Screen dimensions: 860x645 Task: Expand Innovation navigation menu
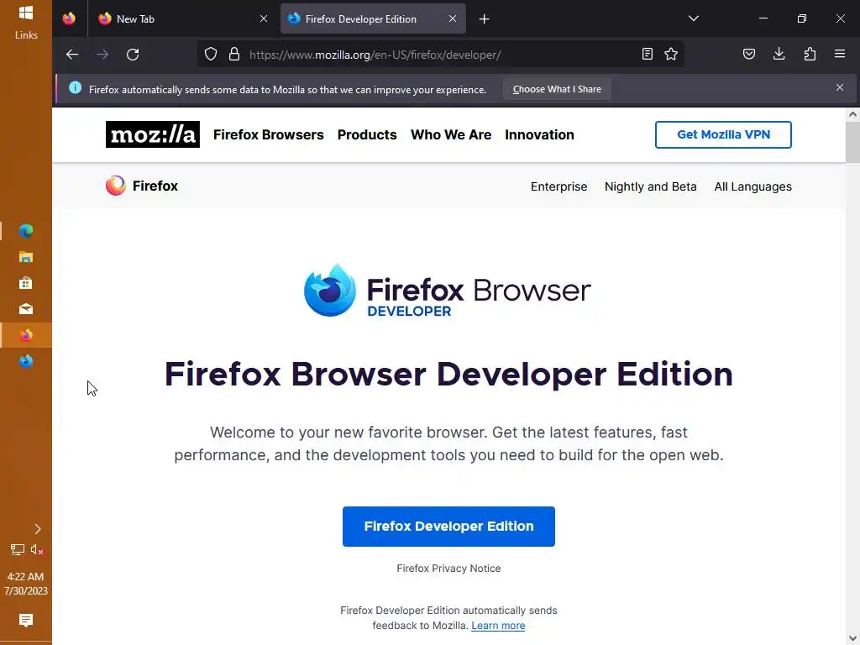pyautogui.click(x=539, y=135)
